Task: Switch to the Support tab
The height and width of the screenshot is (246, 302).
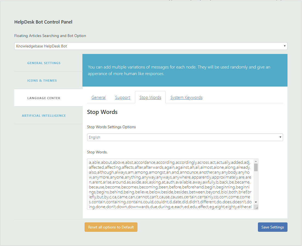Action: click(122, 98)
